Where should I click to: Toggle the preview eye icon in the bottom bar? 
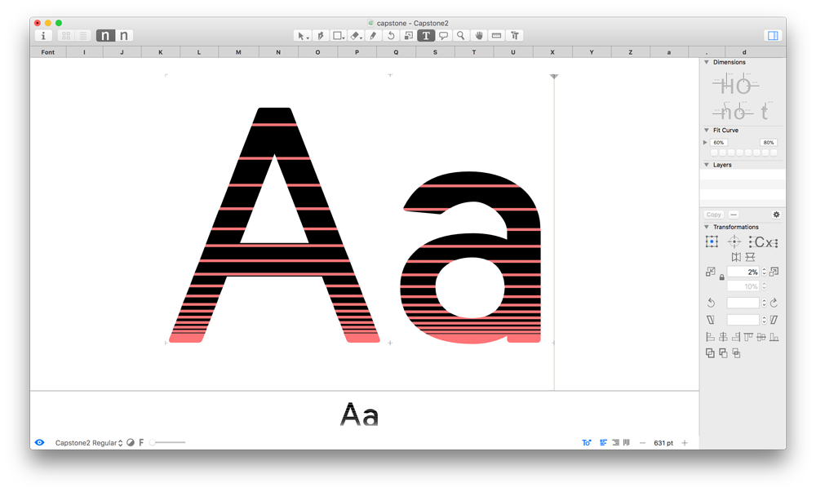tap(39, 442)
